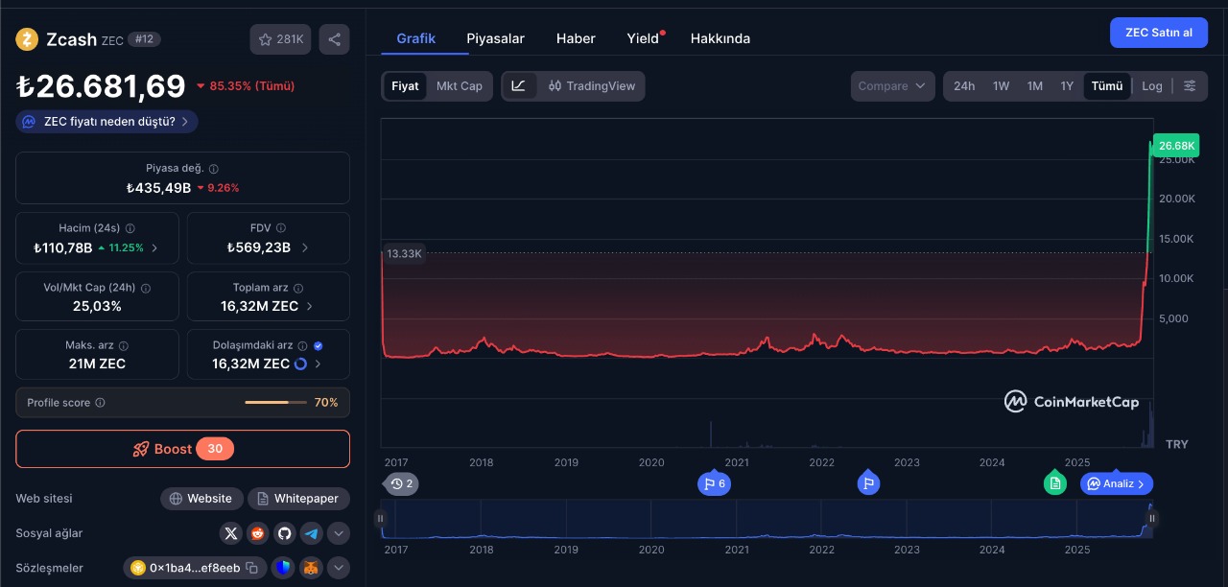Screen dimensions: 1228x587
Task: Set chart range to 1Y
Action: [x=1067, y=86]
